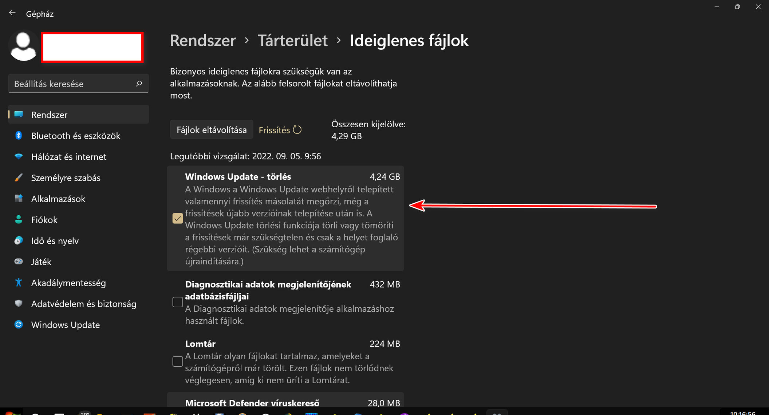Click the accessibility figure icon
This screenshot has height=415, width=769.
pos(19,283)
